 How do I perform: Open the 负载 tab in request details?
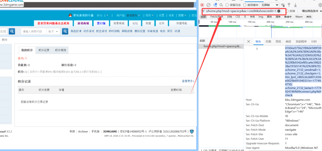pos(268,41)
